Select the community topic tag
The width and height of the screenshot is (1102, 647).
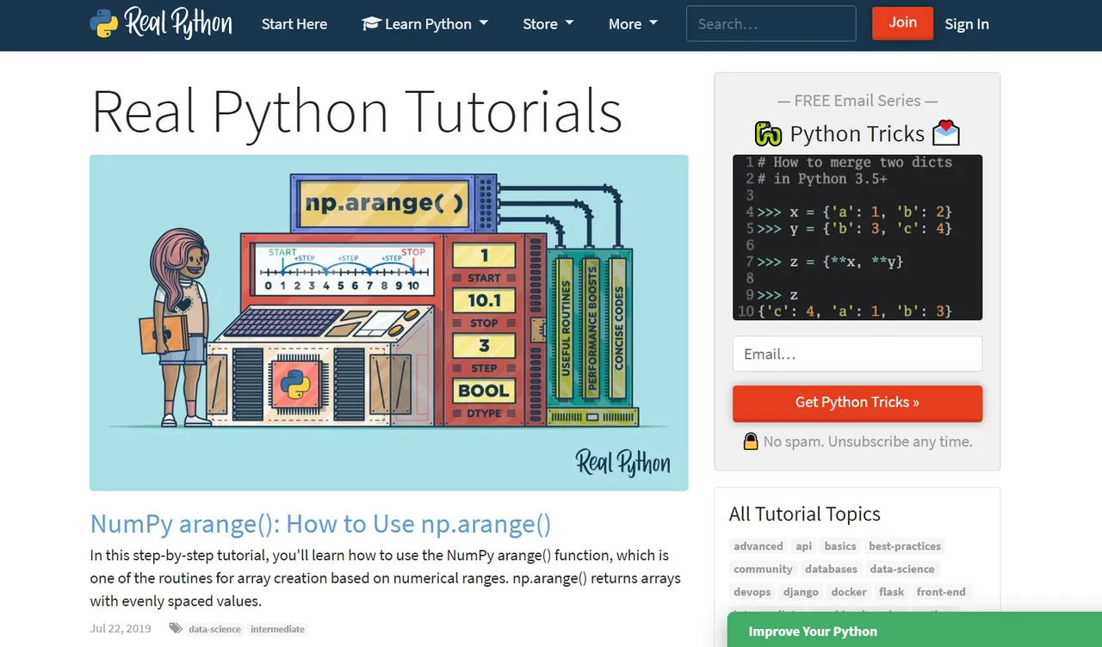tap(763, 570)
